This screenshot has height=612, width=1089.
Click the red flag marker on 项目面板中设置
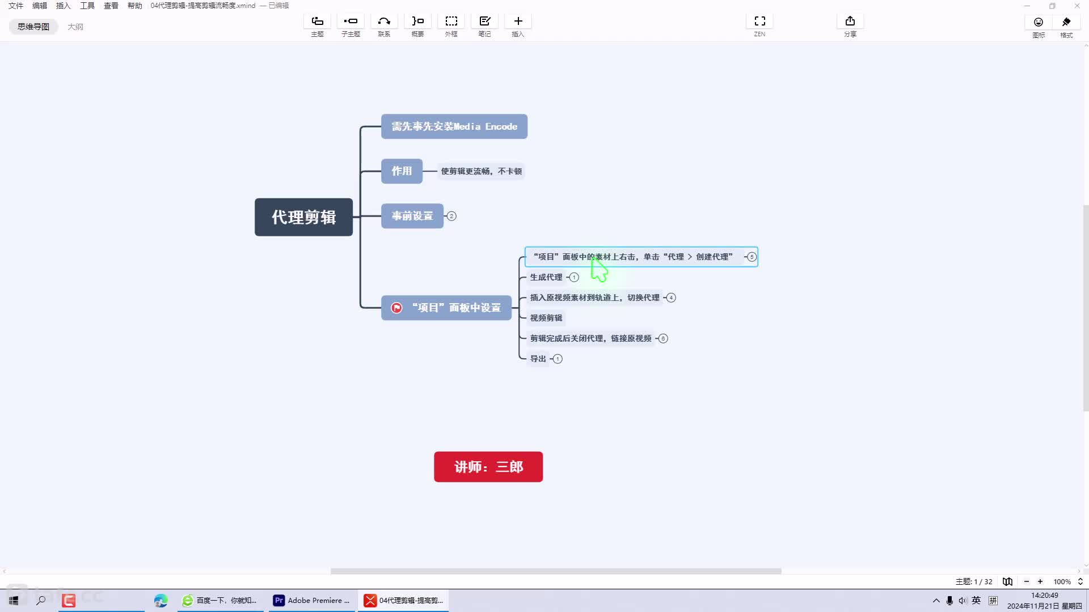[396, 308]
